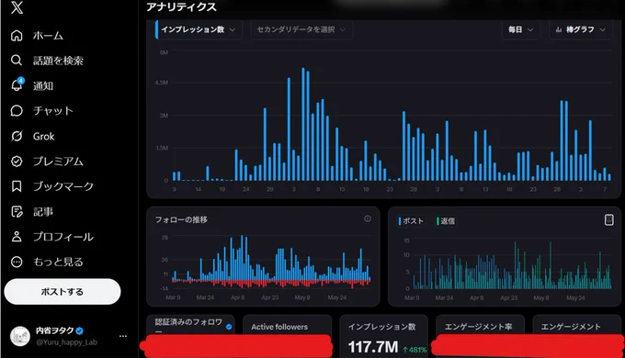Viewport: 625px width, 358px height.
Task: Open account options with the three-dots icon
Action: pyautogui.click(x=123, y=336)
